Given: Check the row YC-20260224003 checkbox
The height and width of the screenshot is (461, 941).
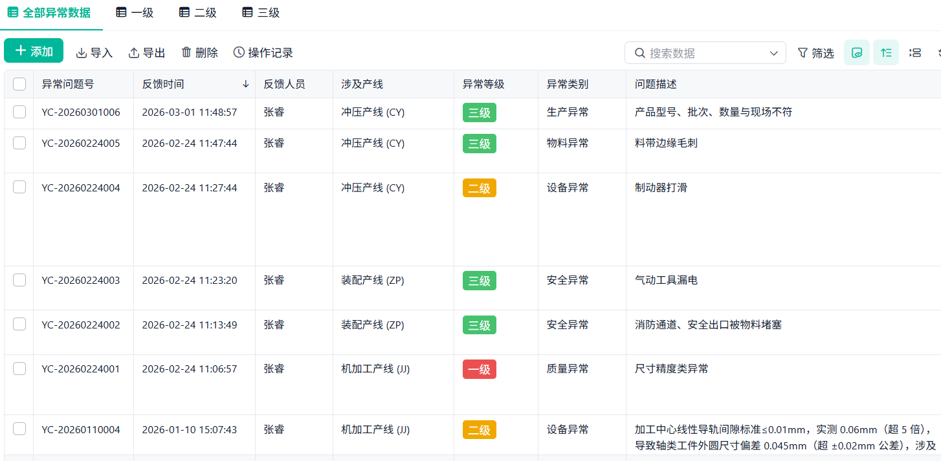Looking at the screenshot, I should tap(19, 280).
